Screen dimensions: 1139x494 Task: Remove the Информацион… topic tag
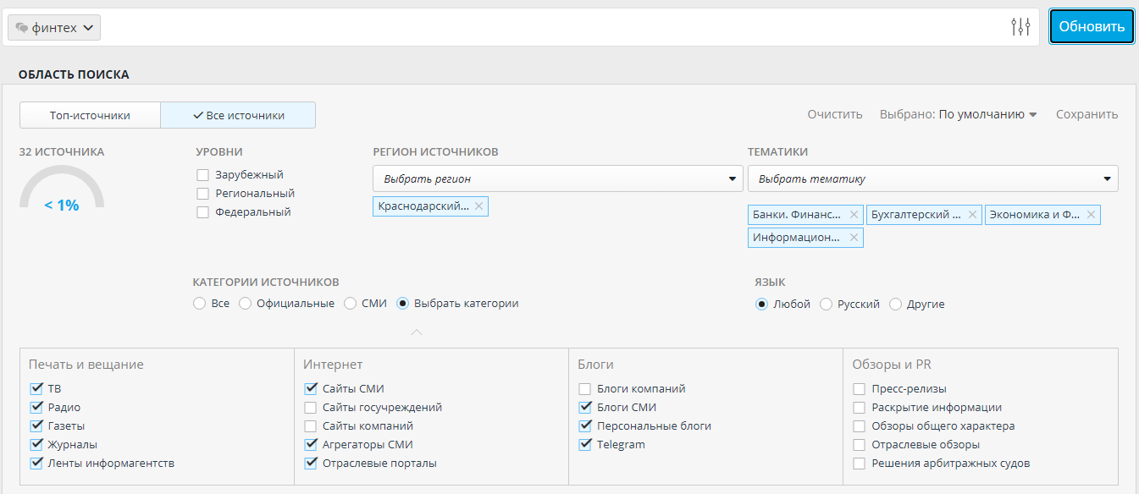pyautogui.click(x=854, y=238)
